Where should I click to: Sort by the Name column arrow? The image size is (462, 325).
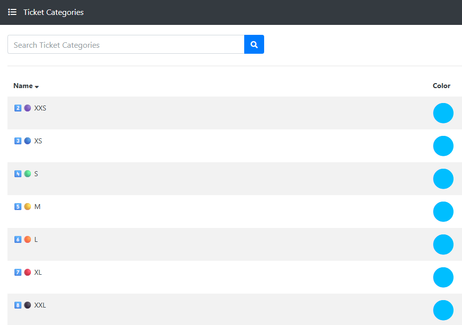pyautogui.click(x=37, y=87)
